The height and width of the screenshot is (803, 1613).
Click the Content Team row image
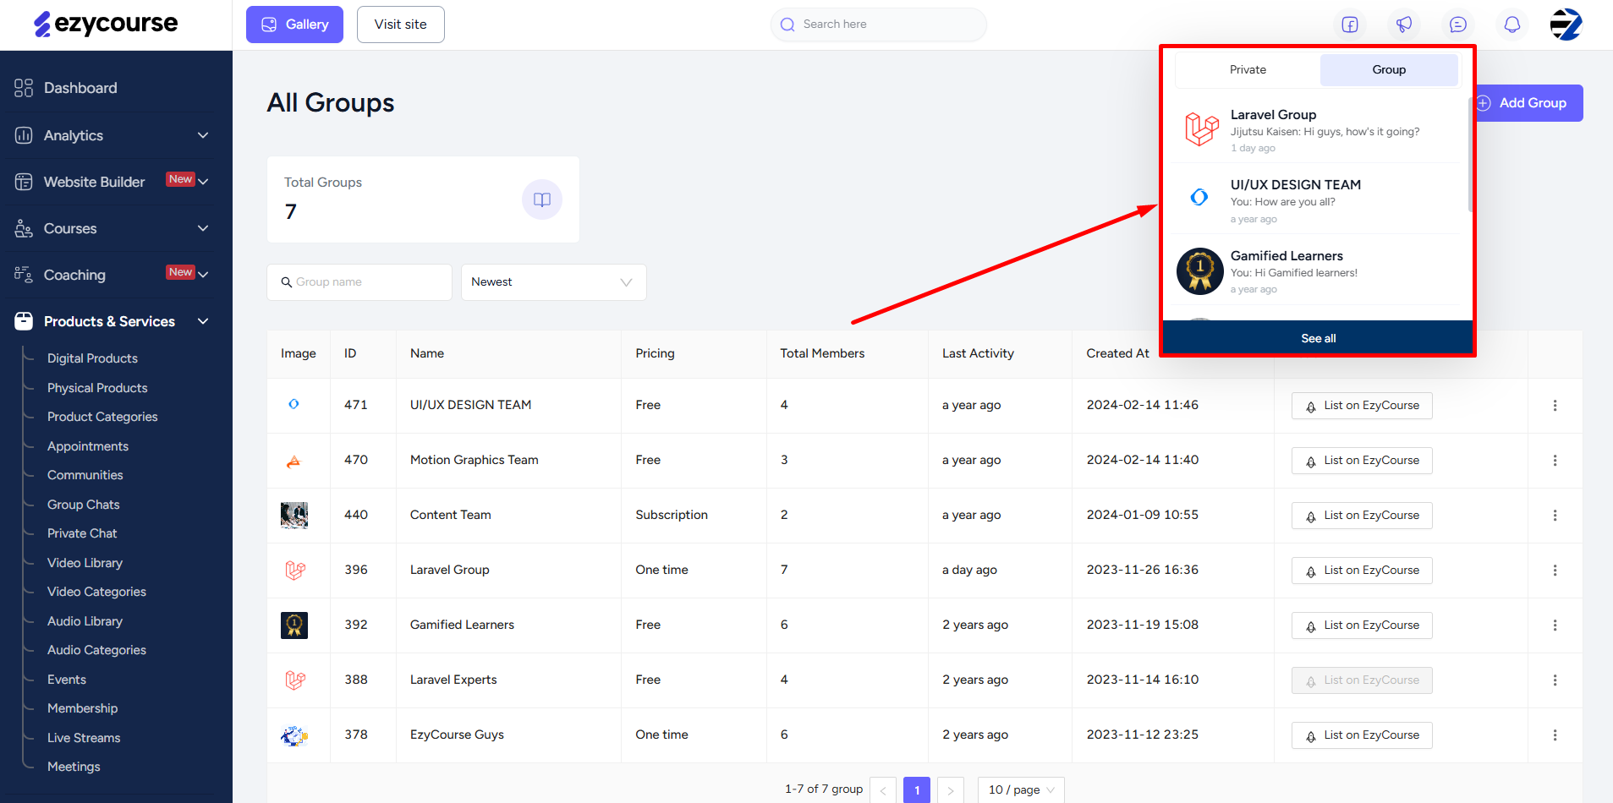point(294,515)
